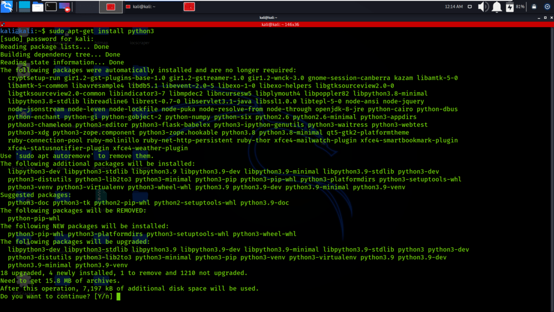
Task: Open the file manager folder icon
Action: [x=38, y=7]
